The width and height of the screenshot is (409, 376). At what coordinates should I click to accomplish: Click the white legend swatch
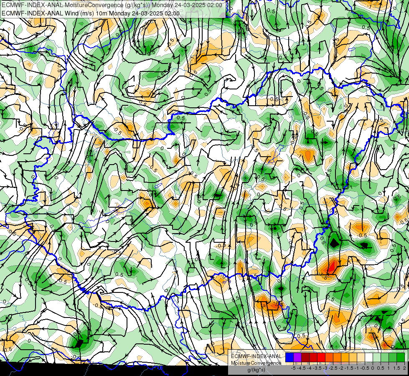(369, 357)
